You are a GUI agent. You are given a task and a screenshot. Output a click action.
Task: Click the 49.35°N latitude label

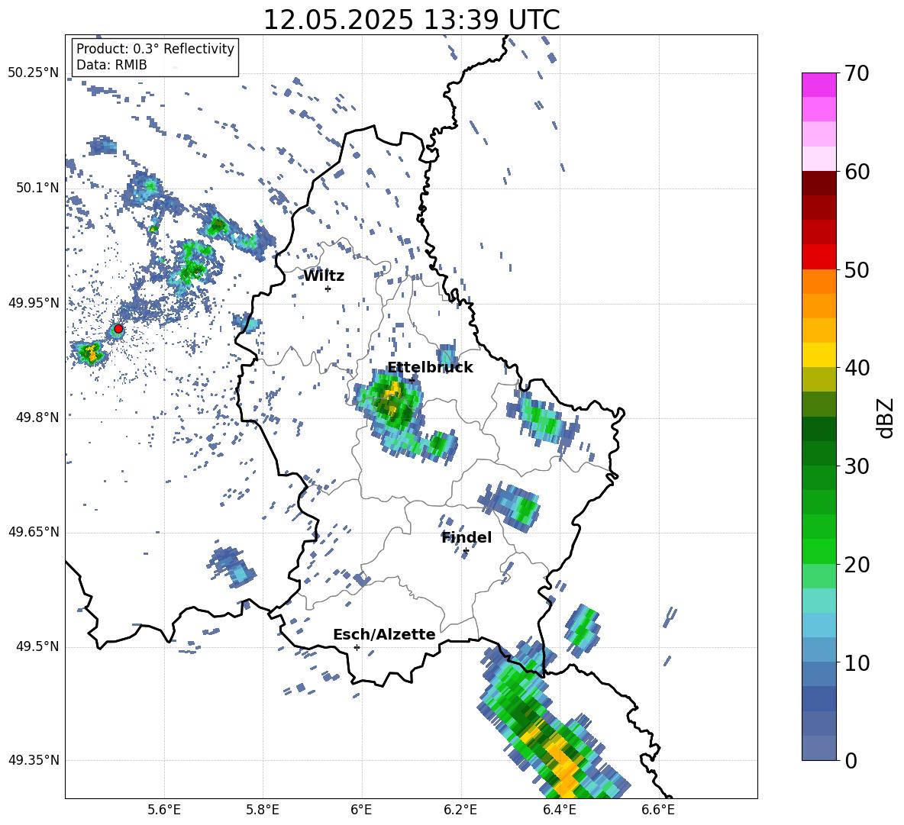[34, 760]
